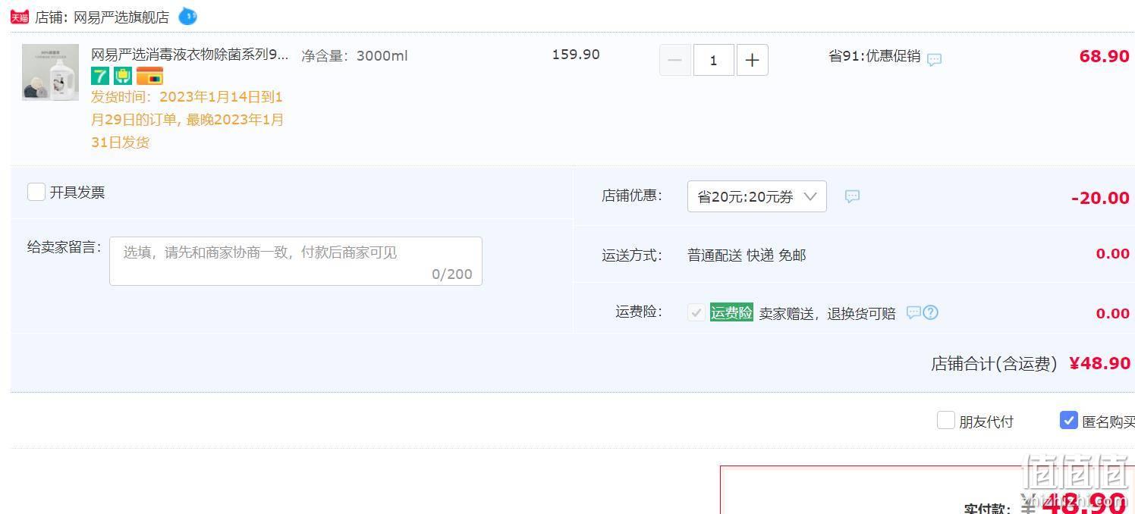Click the green 7-day return badge

100,76
